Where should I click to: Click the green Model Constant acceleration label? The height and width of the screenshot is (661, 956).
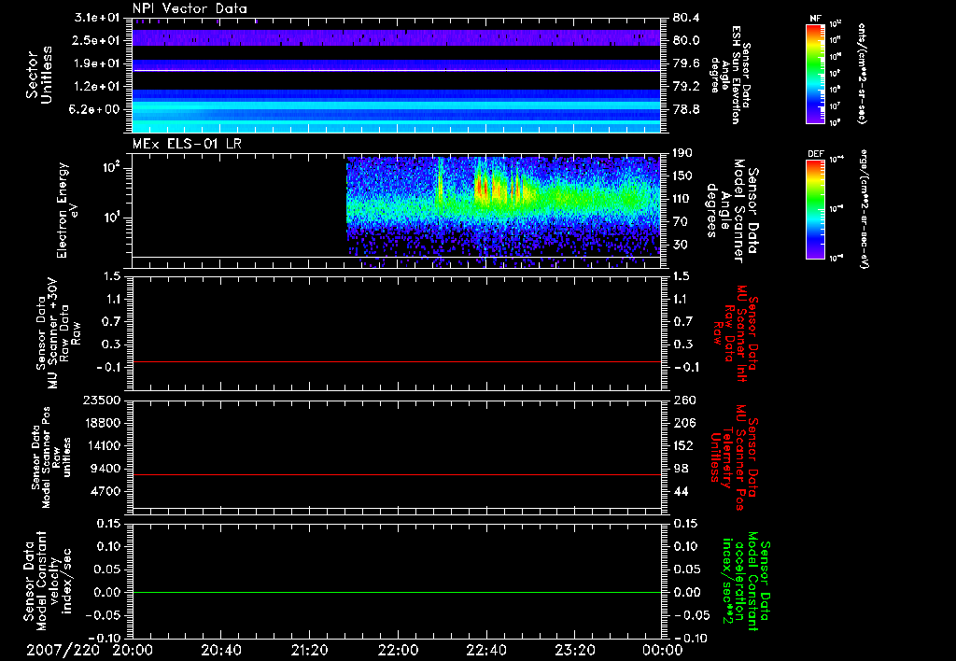[x=747, y=581]
